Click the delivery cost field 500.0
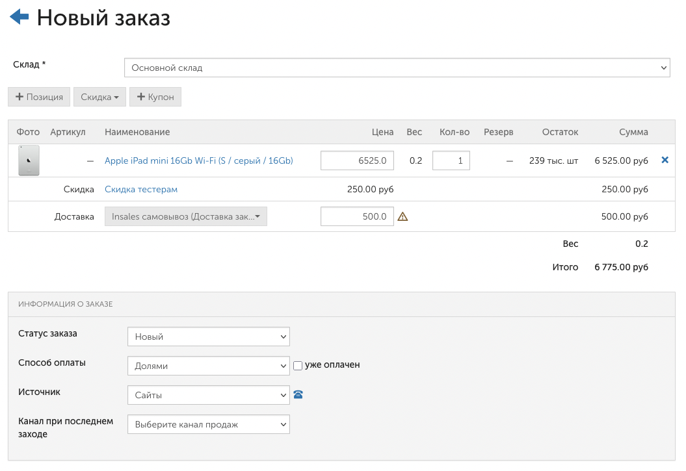 click(x=357, y=217)
